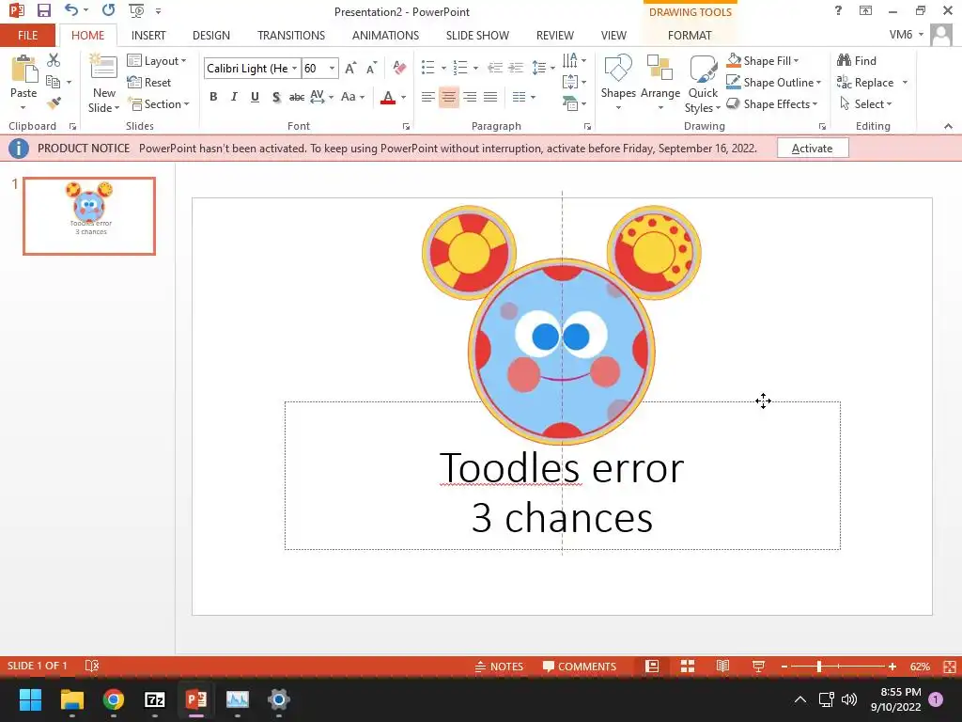The image size is (962, 722).
Task: Click Normal view icon in status bar
Action: 652,667
